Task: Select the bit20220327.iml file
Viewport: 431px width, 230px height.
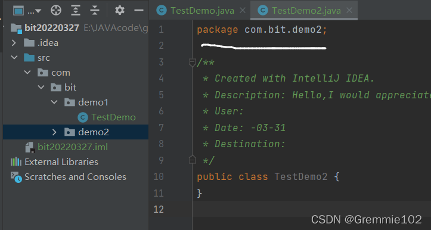Action: pos(73,147)
